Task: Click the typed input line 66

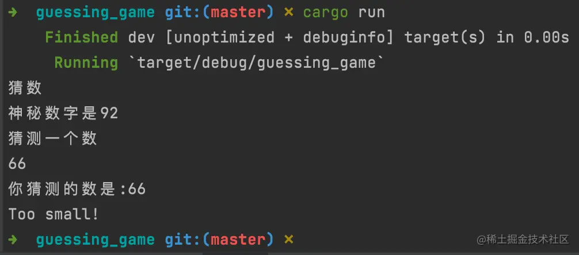Action: coord(17,164)
